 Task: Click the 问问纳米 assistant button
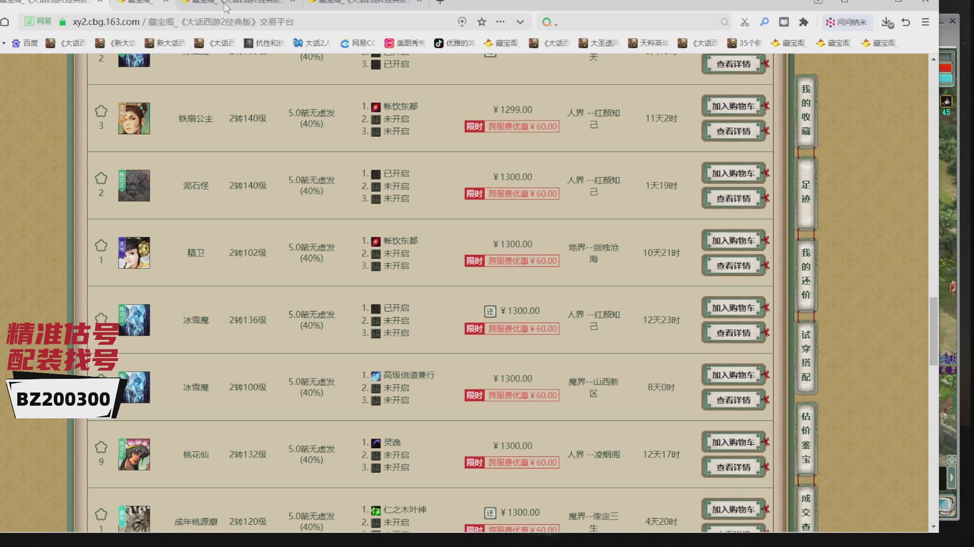846,22
